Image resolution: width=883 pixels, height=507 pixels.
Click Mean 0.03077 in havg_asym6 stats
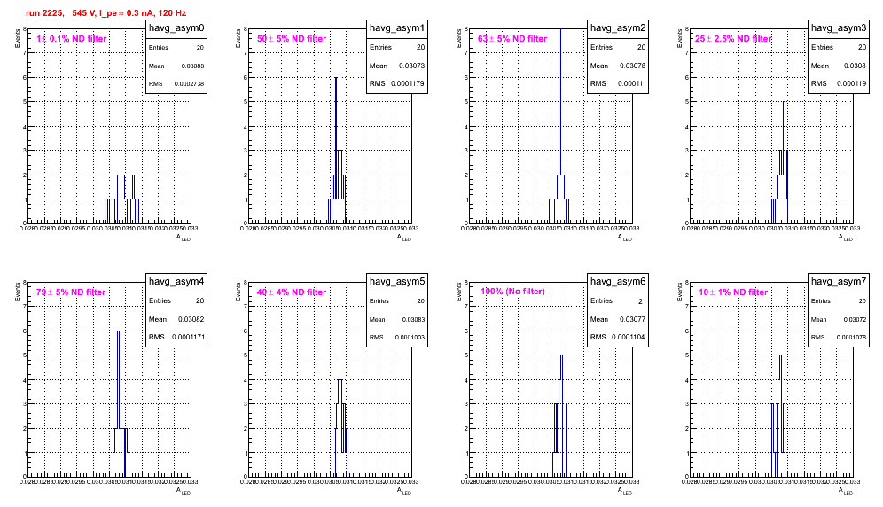[618, 319]
